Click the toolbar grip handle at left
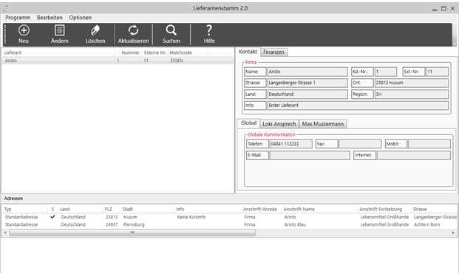459x273 pixels. click(5, 35)
